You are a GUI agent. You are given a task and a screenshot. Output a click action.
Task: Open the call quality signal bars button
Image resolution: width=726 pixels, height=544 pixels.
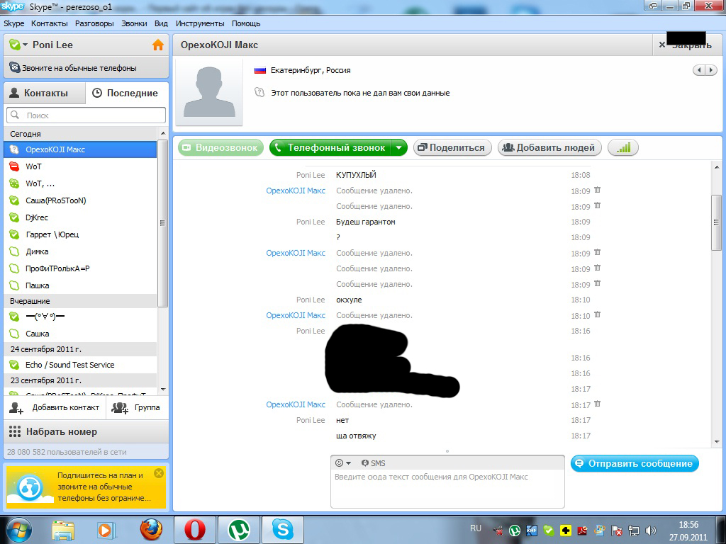pos(623,147)
